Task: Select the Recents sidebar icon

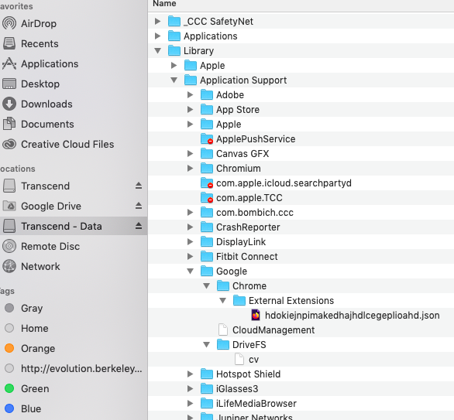Action: click(9, 43)
